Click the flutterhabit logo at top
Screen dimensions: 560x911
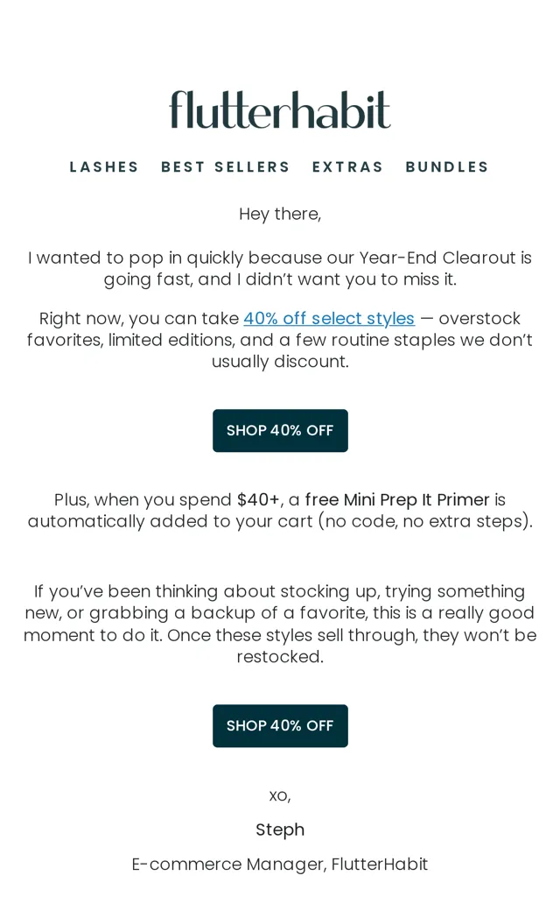click(x=280, y=109)
